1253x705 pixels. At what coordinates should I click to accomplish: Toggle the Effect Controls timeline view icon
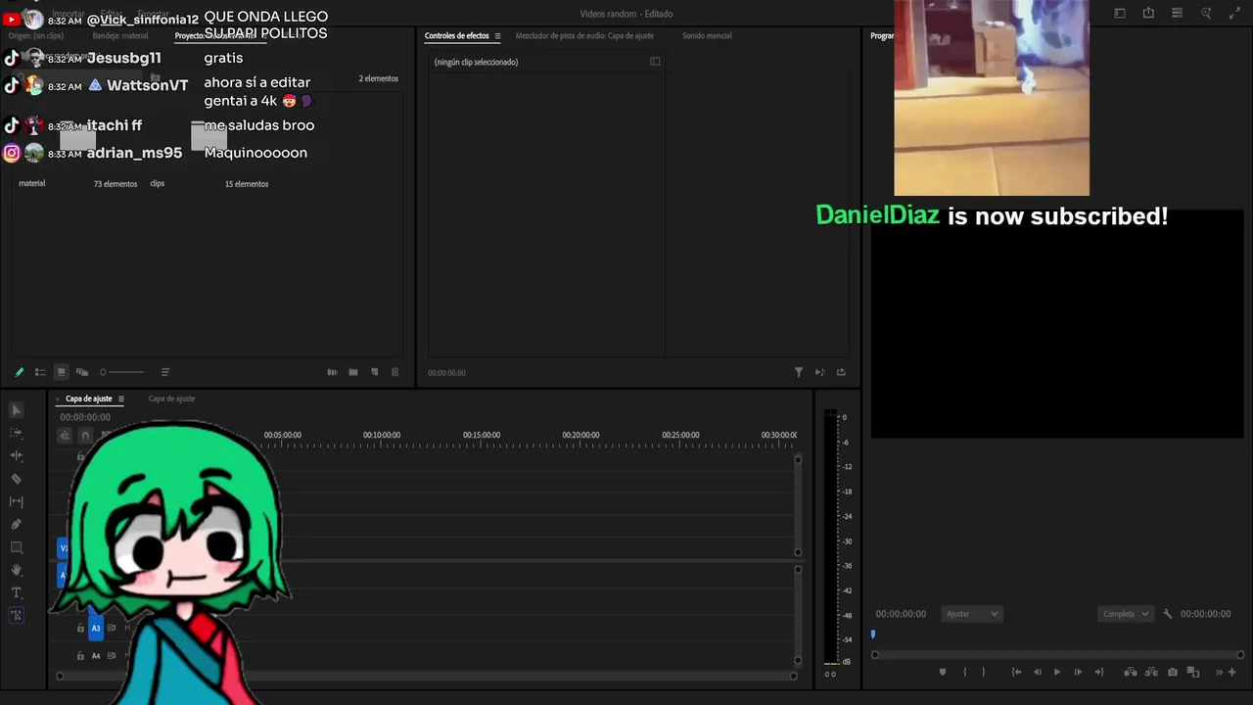click(655, 62)
